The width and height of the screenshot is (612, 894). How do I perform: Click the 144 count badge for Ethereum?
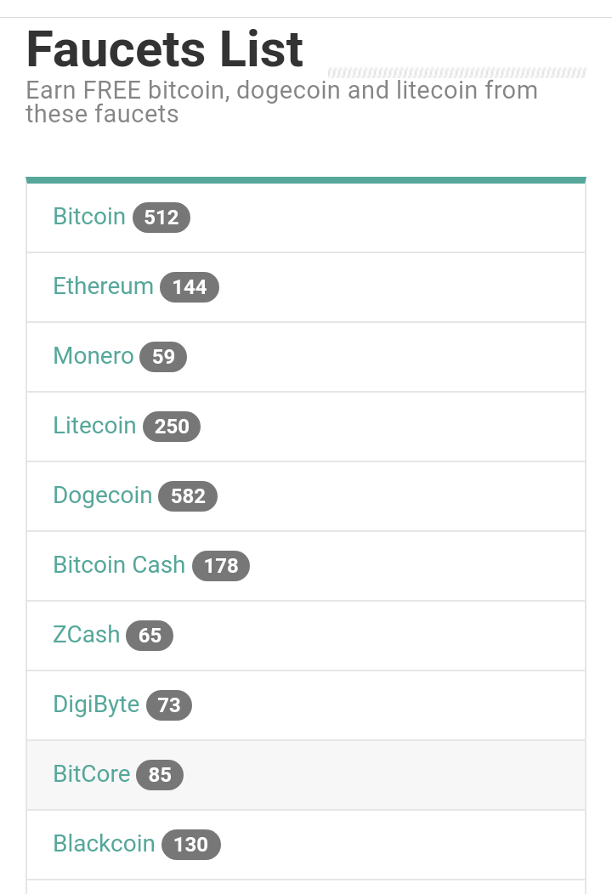[190, 287]
